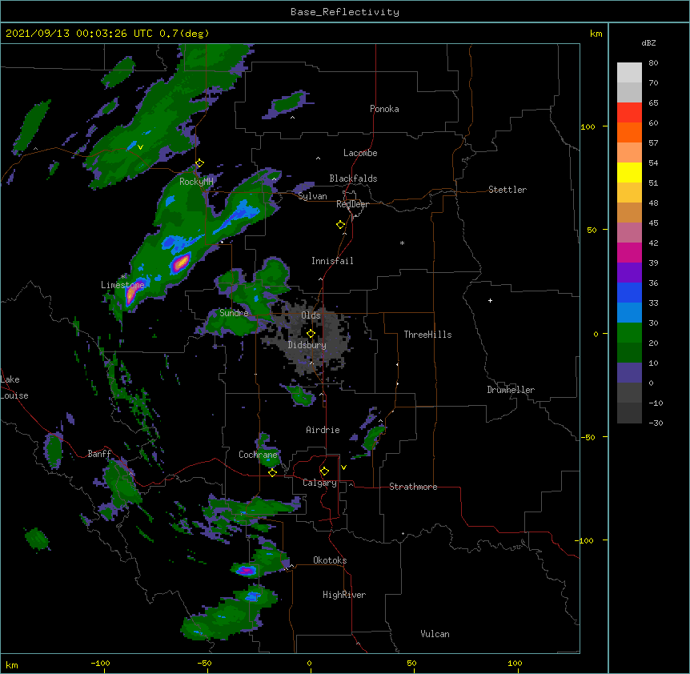
Task: Click the purple storm cell west of Okotoks
Action: point(246,571)
